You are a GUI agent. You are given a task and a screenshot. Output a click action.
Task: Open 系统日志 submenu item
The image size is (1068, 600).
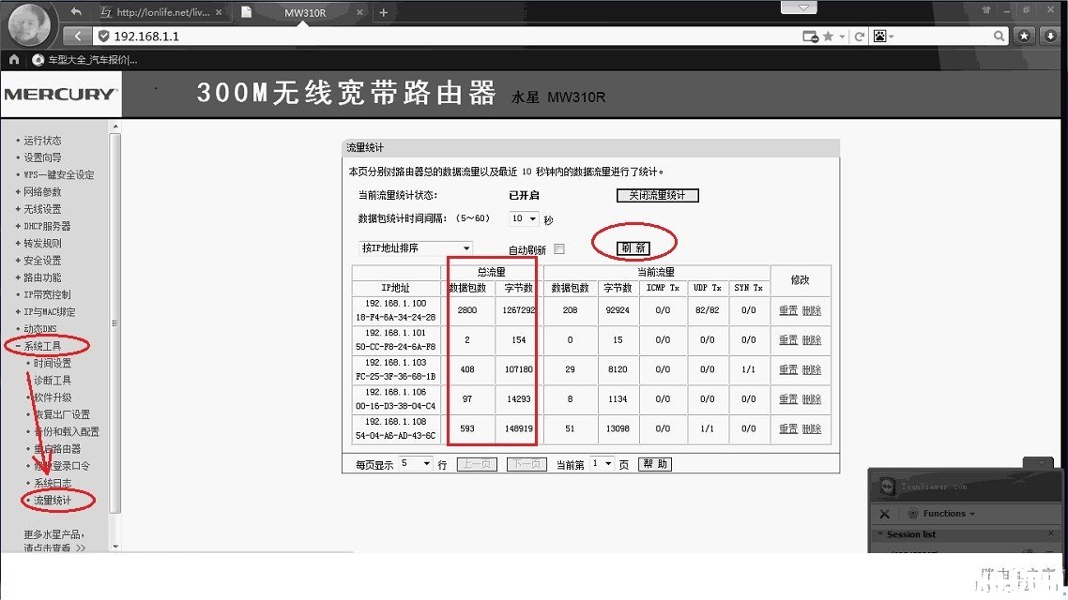point(53,483)
